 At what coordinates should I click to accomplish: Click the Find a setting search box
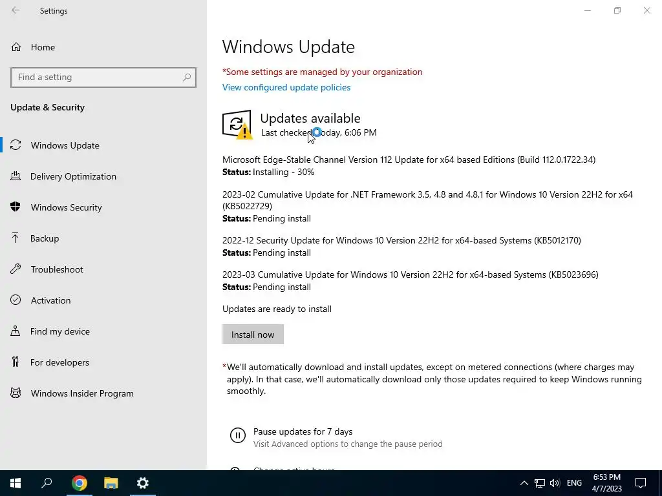[103, 77]
